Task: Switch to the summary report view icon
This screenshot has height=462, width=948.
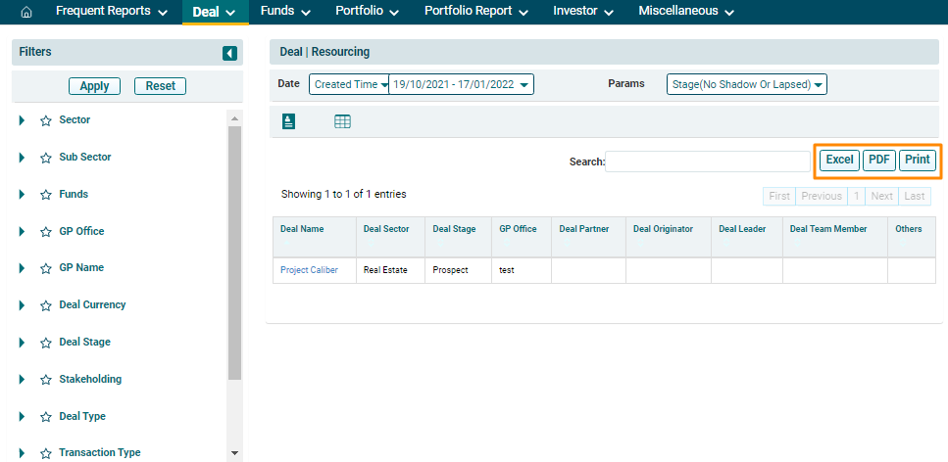Action: pos(288,121)
